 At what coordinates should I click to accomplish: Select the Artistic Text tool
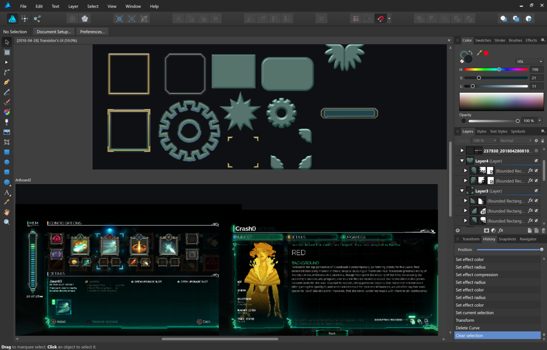point(7,192)
